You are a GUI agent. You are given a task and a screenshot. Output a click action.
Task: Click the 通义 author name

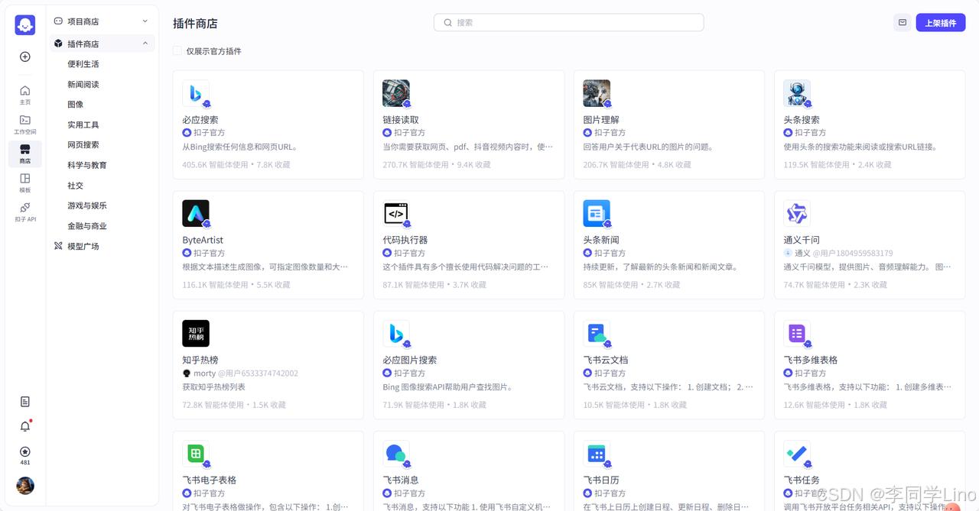(802, 253)
